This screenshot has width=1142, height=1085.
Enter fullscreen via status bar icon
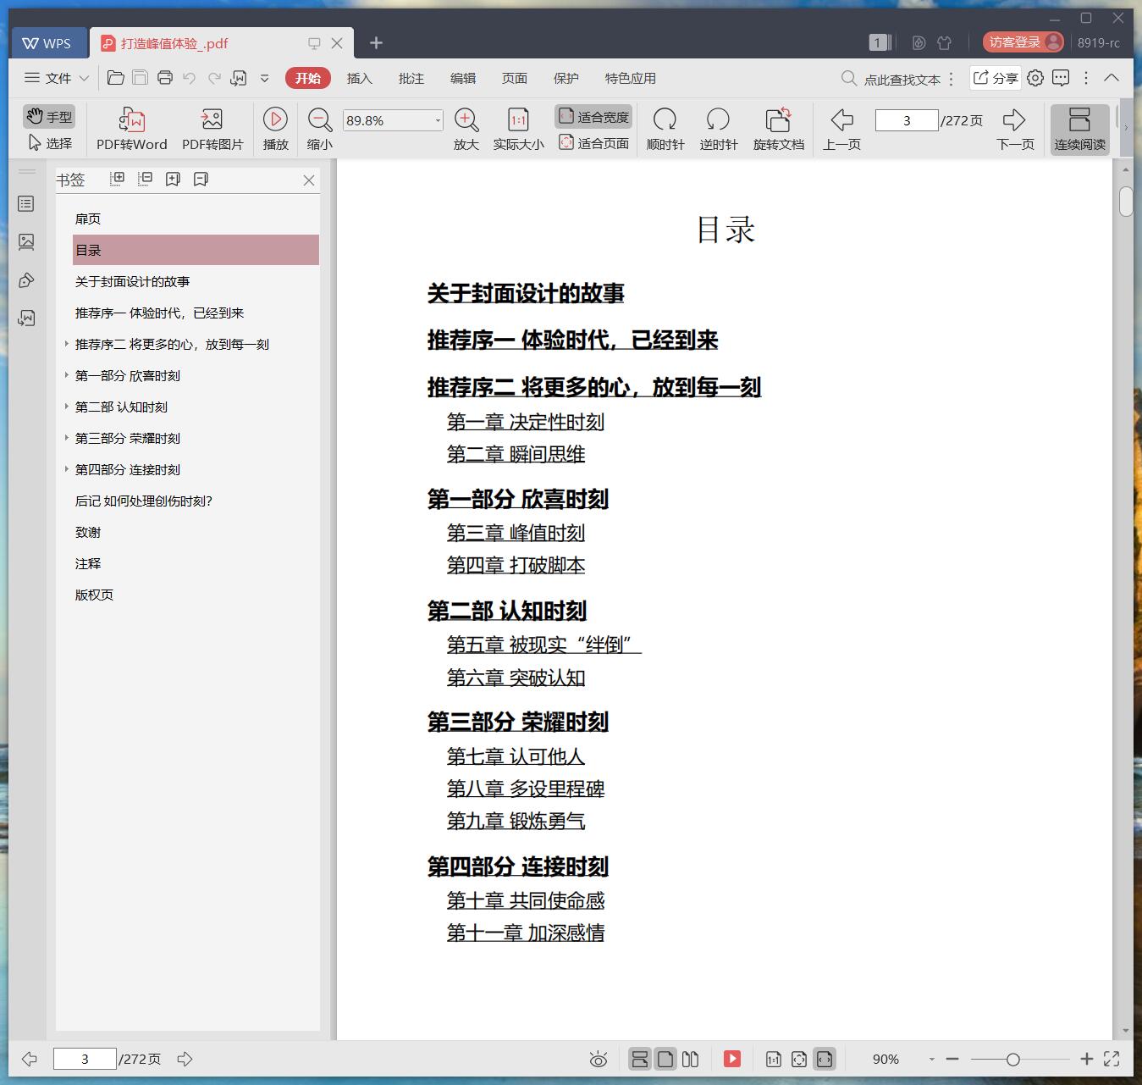point(1112,1059)
